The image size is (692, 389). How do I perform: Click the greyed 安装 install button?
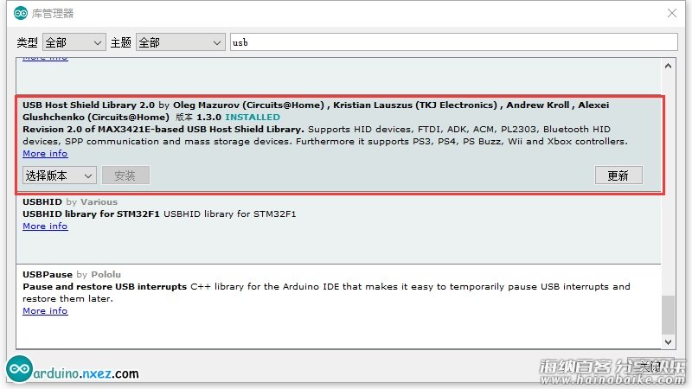pos(125,175)
